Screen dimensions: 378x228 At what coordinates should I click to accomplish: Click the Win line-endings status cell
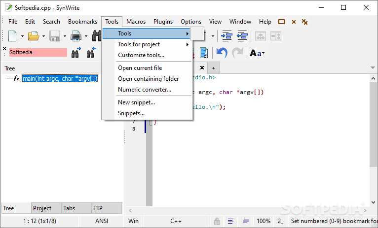[133, 221]
